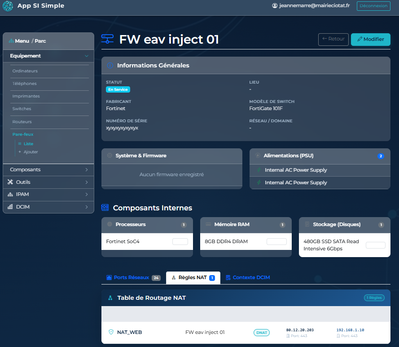Expand the IPAM menu chevron

tap(87, 194)
